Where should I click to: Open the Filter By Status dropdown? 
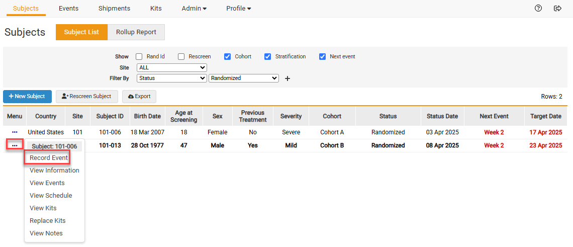pyautogui.click(x=171, y=78)
